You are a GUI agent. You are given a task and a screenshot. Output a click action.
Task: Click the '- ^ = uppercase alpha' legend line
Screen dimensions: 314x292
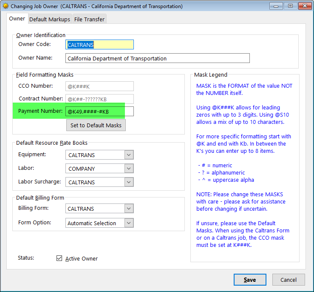coord(226,180)
